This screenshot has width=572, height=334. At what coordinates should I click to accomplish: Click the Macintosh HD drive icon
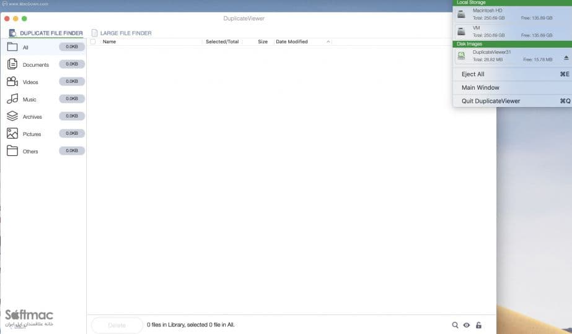tap(462, 14)
